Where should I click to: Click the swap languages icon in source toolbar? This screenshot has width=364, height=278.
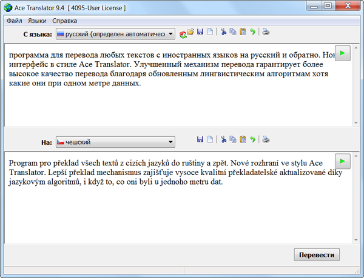(x=183, y=34)
